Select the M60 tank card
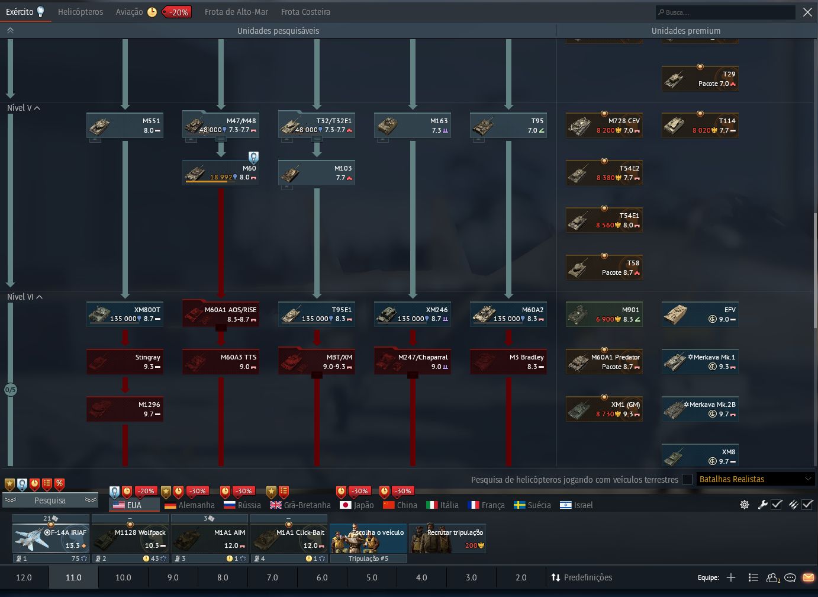Screen dimensions: 818x597 (x=221, y=173)
